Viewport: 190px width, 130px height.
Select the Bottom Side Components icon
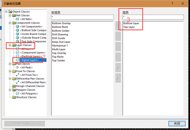point(17,30)
